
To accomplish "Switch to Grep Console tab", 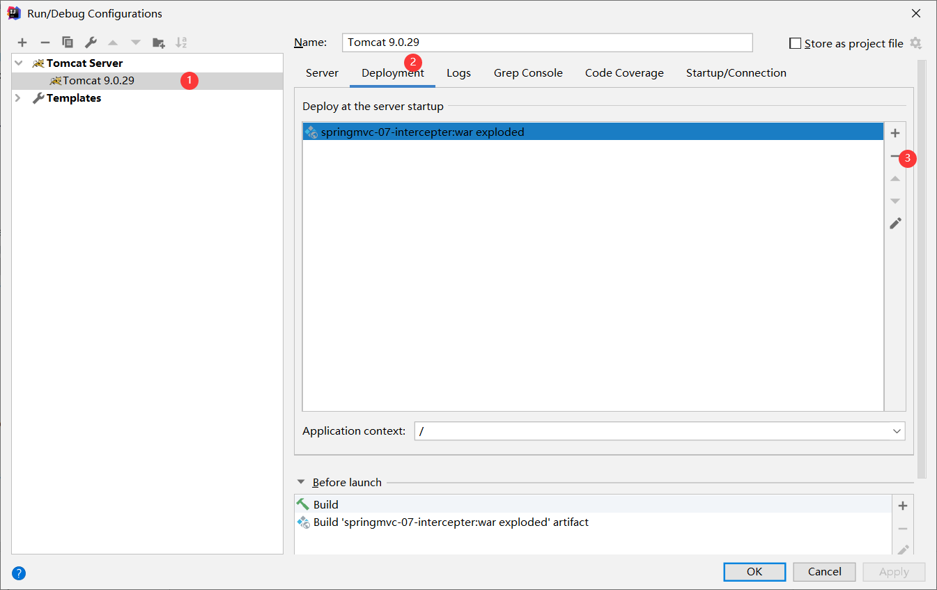I will point(528,72).
